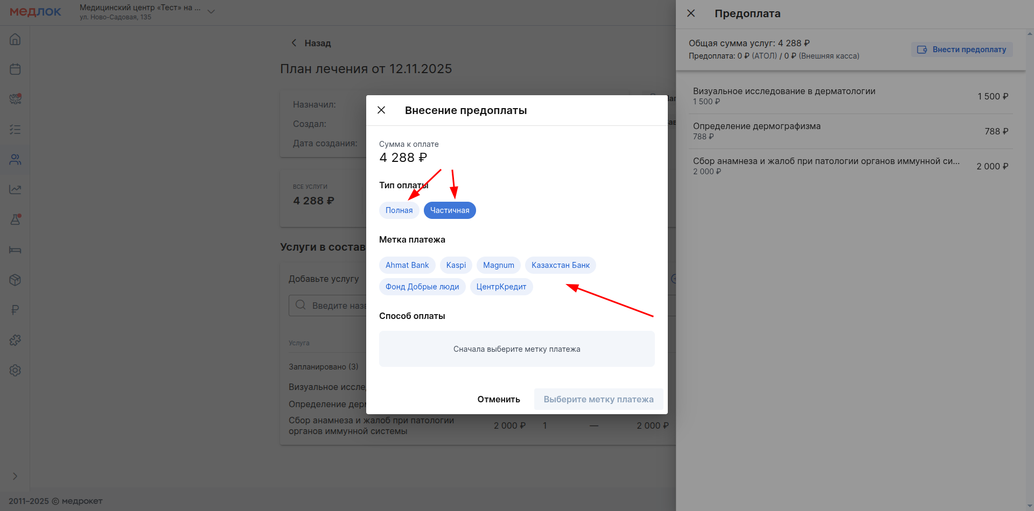Open the analytics chart sidebar icon
Viewport: 1034px width, 511px height.
coord(15,189)
